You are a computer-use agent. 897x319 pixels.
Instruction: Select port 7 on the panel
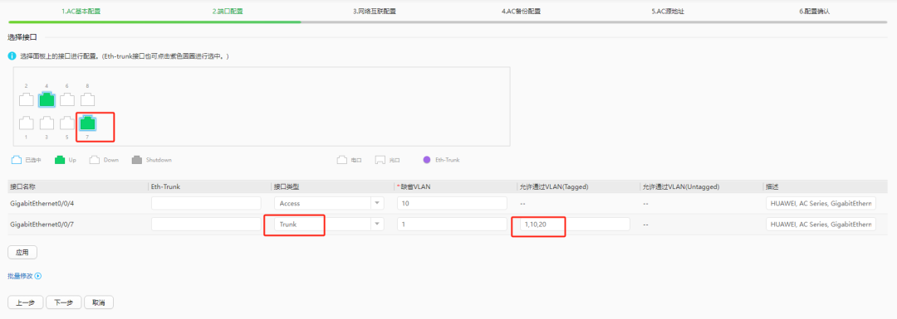(87, 123)
